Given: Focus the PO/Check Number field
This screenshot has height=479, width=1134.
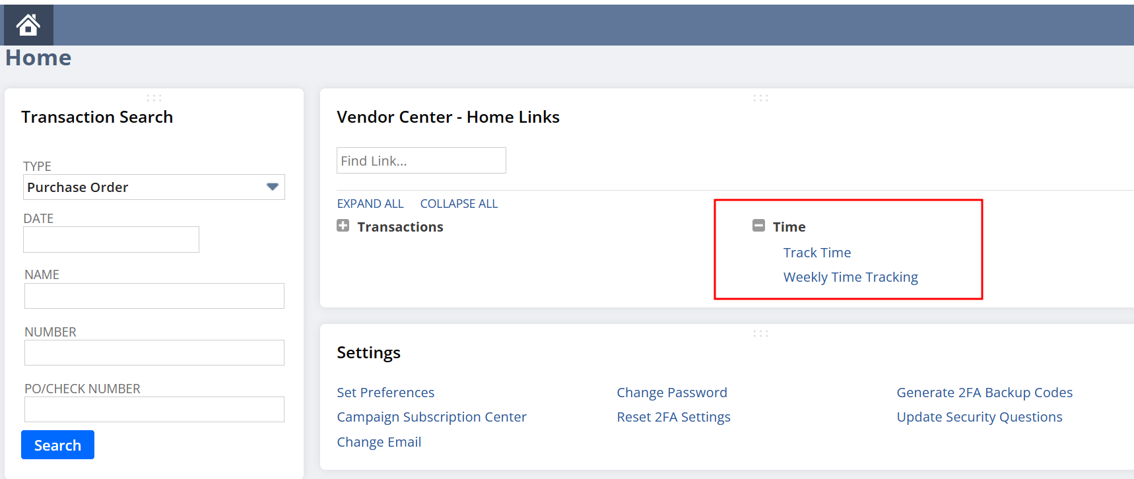Looking at the screenshot, I should pyautogui.click(x=154, y=410).
